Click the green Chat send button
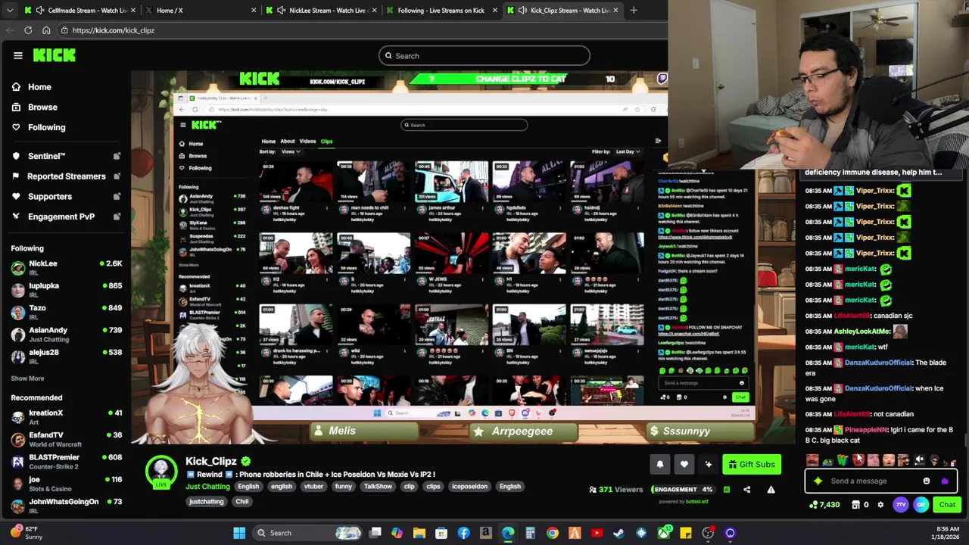 pos(947,505)
